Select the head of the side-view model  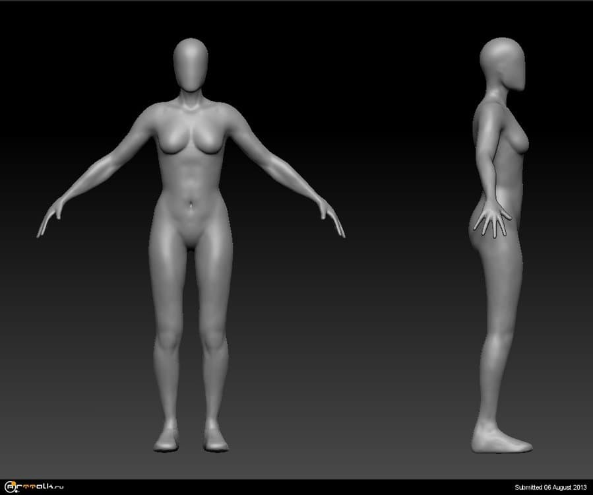pos(503,63)
